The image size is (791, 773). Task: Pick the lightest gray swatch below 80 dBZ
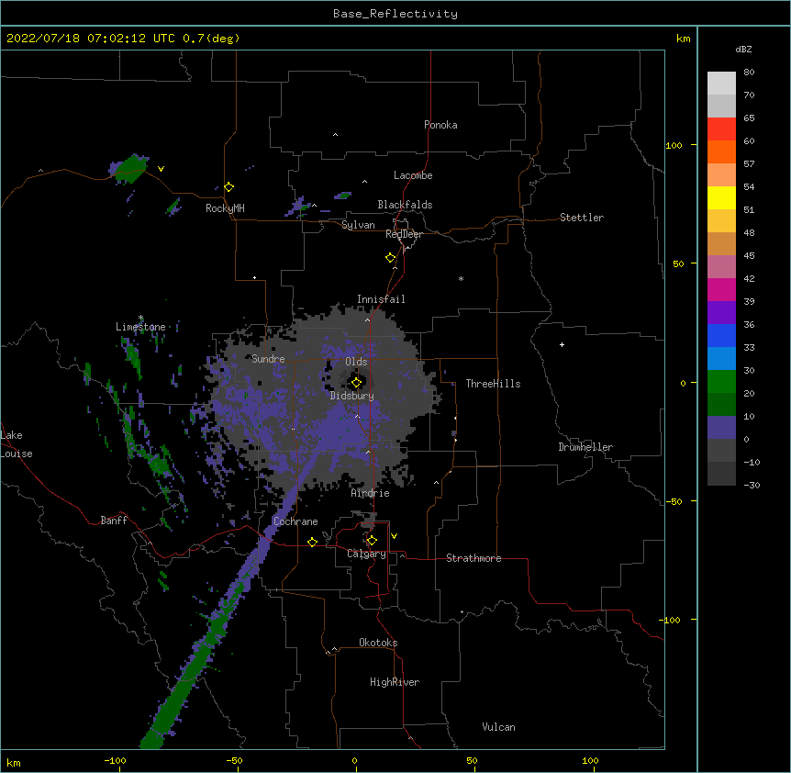(721, 84)
